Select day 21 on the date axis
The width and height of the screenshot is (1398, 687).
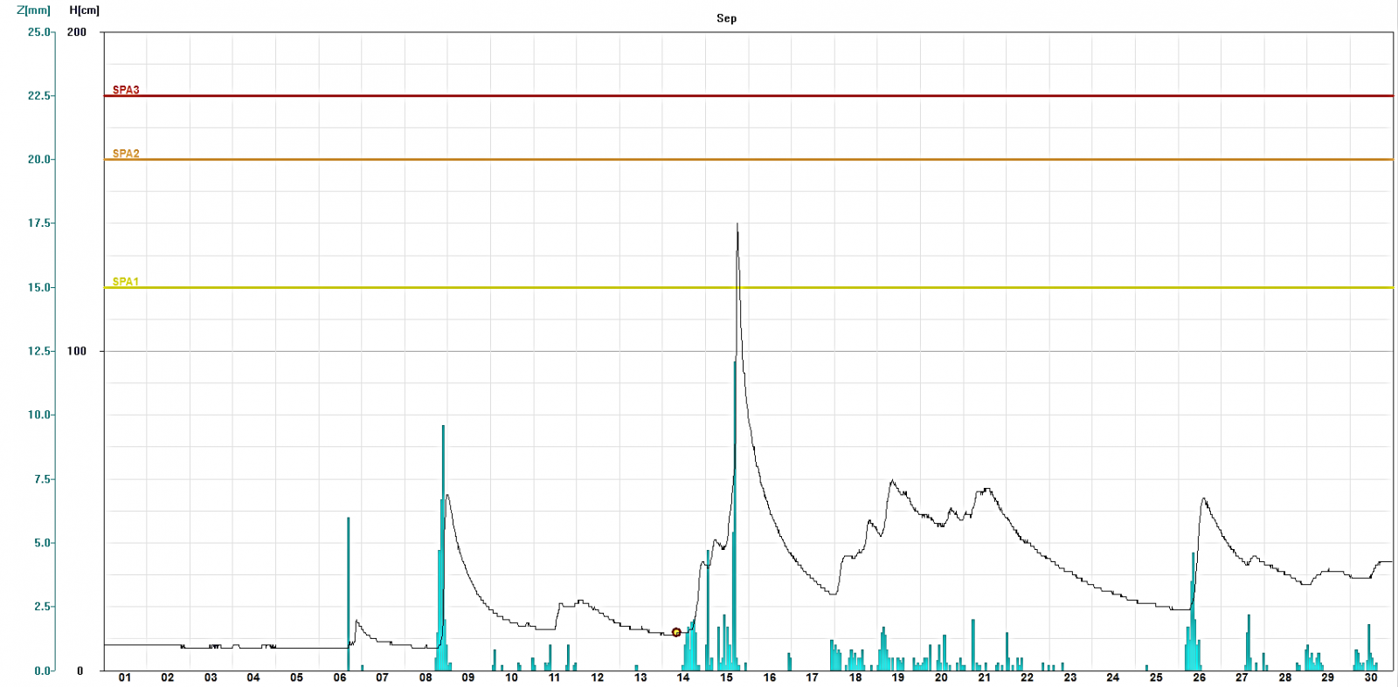pos(984,677)
